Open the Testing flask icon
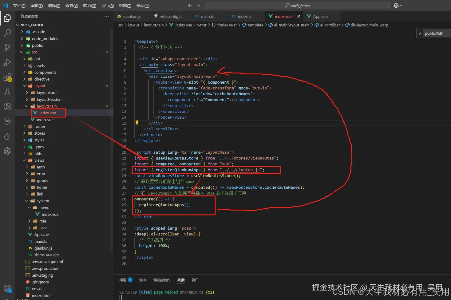This screenshot has width=451, height=300. tap(7, 92)
